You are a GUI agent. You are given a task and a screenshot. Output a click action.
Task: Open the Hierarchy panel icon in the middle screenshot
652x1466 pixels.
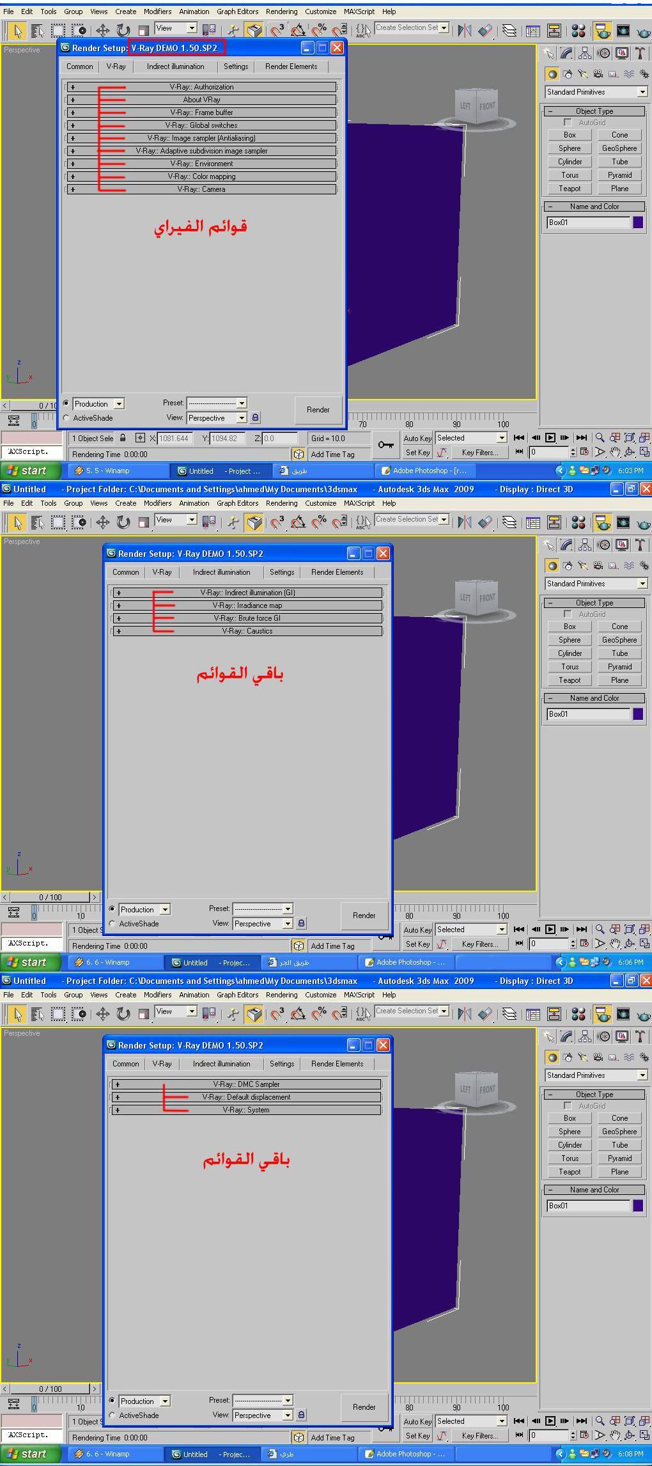pos(585,545)
